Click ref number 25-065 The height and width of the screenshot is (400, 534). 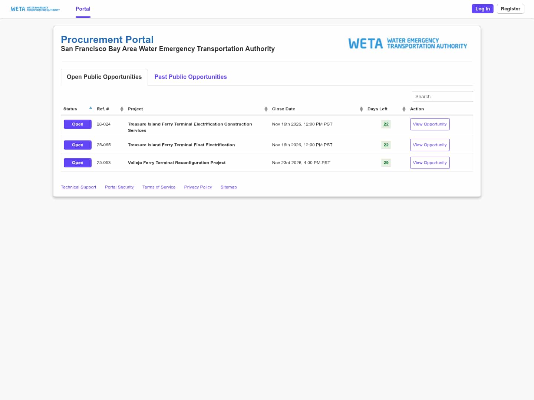click(104, 145)
